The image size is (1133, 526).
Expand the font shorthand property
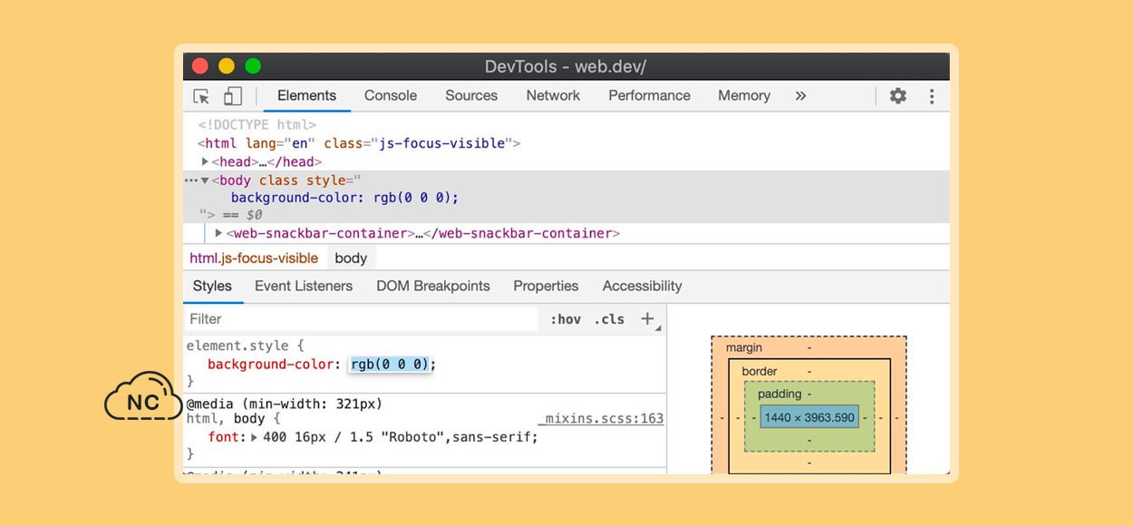pyautogui.click(x=254, y=437)
